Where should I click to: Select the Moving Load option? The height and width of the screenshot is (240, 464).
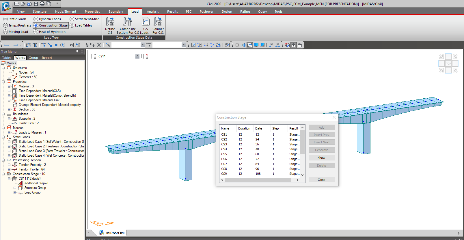5,32
